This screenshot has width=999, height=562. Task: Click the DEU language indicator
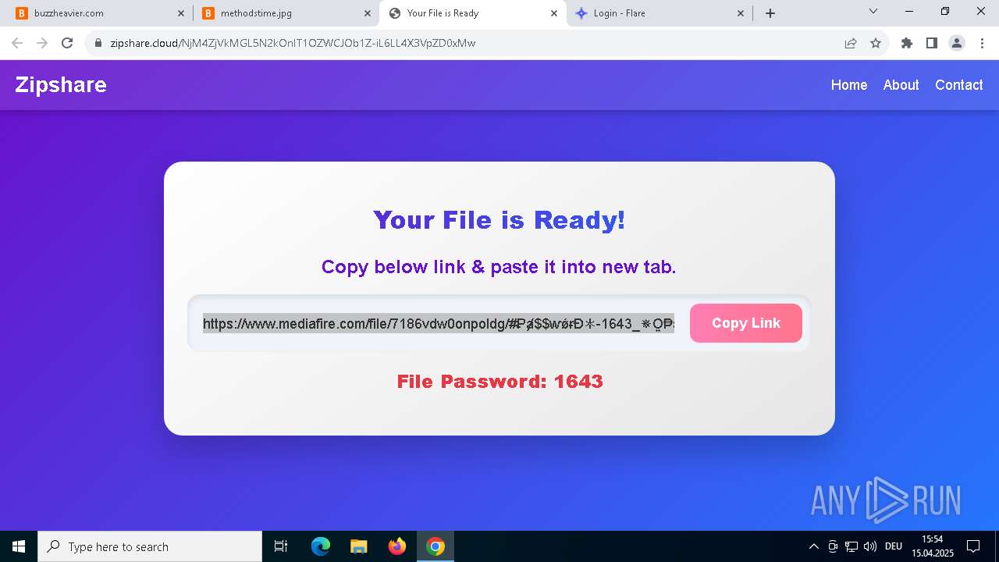click(x=894, y=546)
